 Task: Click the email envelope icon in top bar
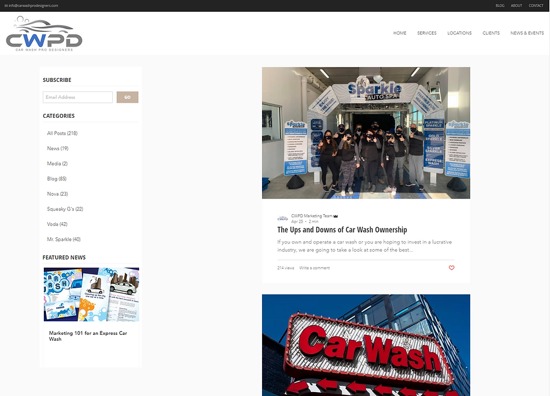(x=6, y=6)
